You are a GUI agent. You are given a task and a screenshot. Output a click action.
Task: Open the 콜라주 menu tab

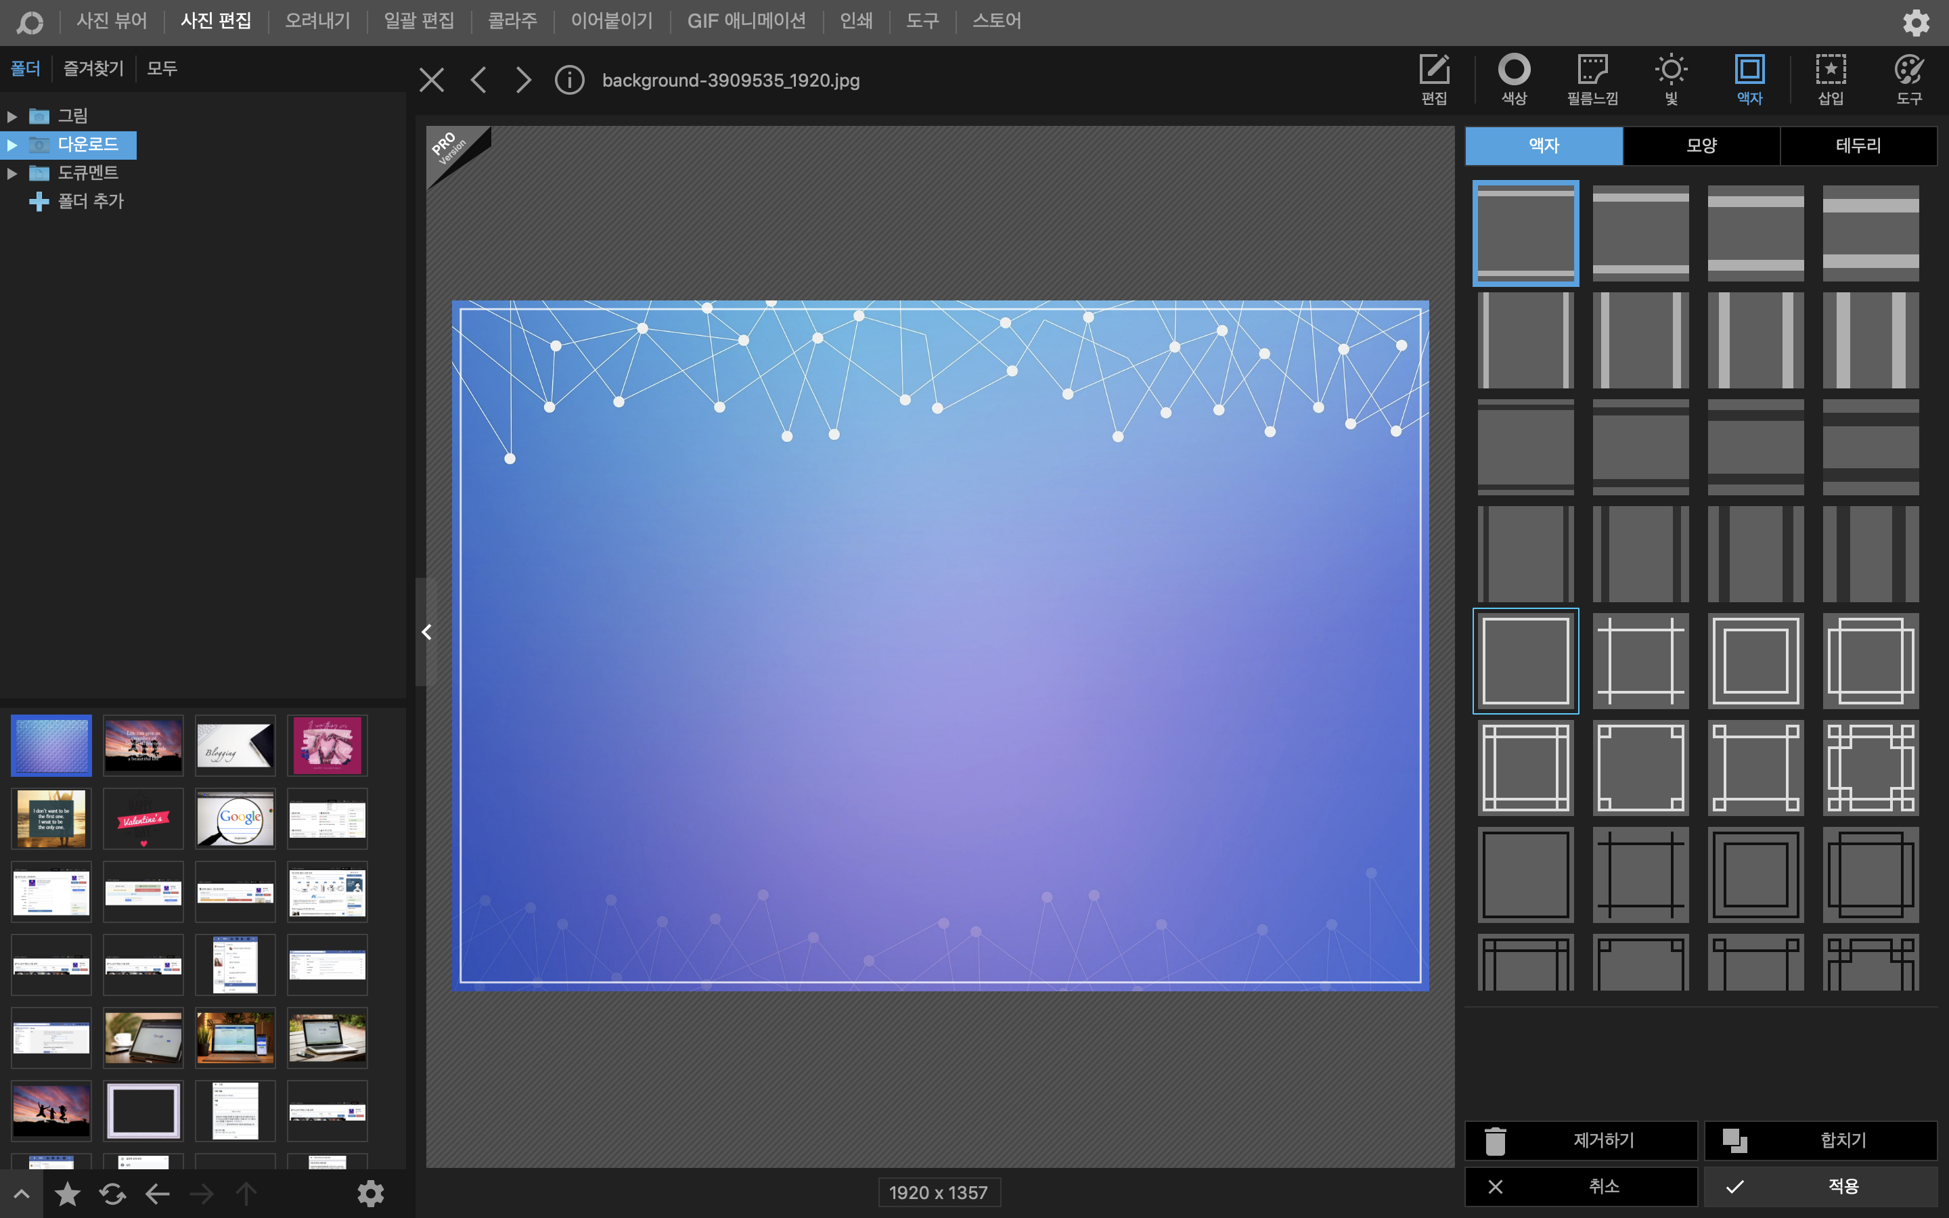point(512,21)
